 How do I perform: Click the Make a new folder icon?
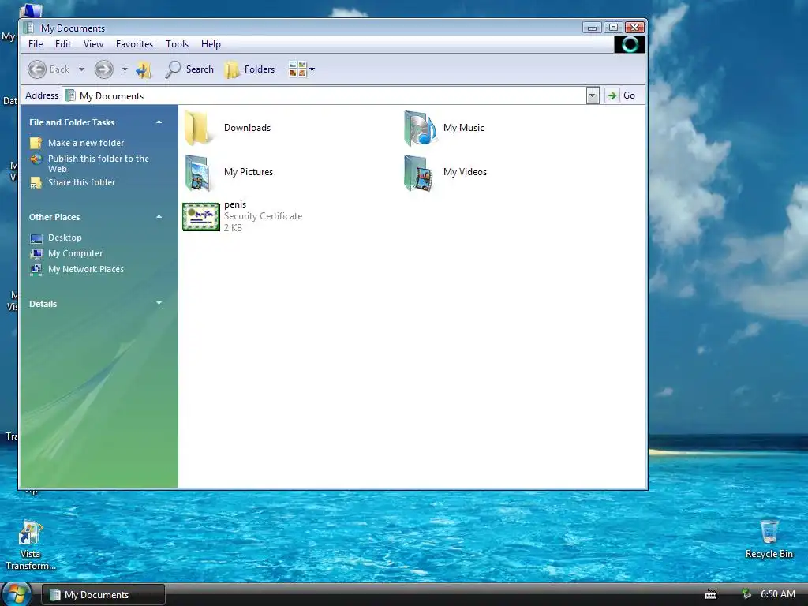pyautogui.click(x=36, y=143)
